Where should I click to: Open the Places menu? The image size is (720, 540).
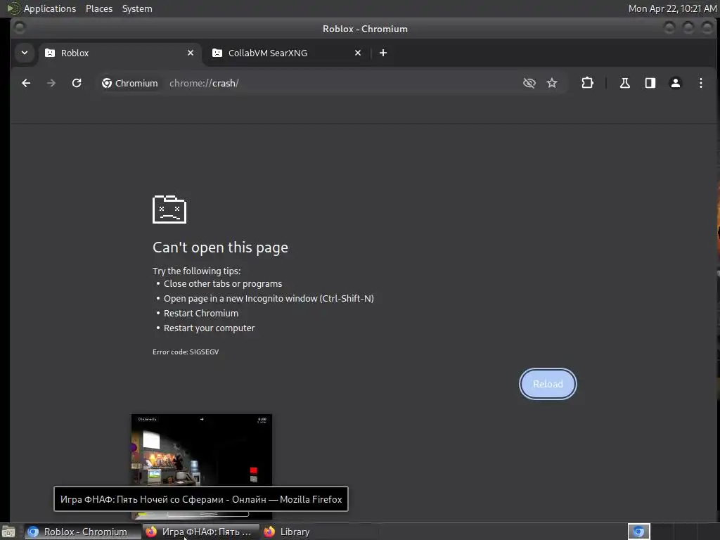[x=99, y=8]
